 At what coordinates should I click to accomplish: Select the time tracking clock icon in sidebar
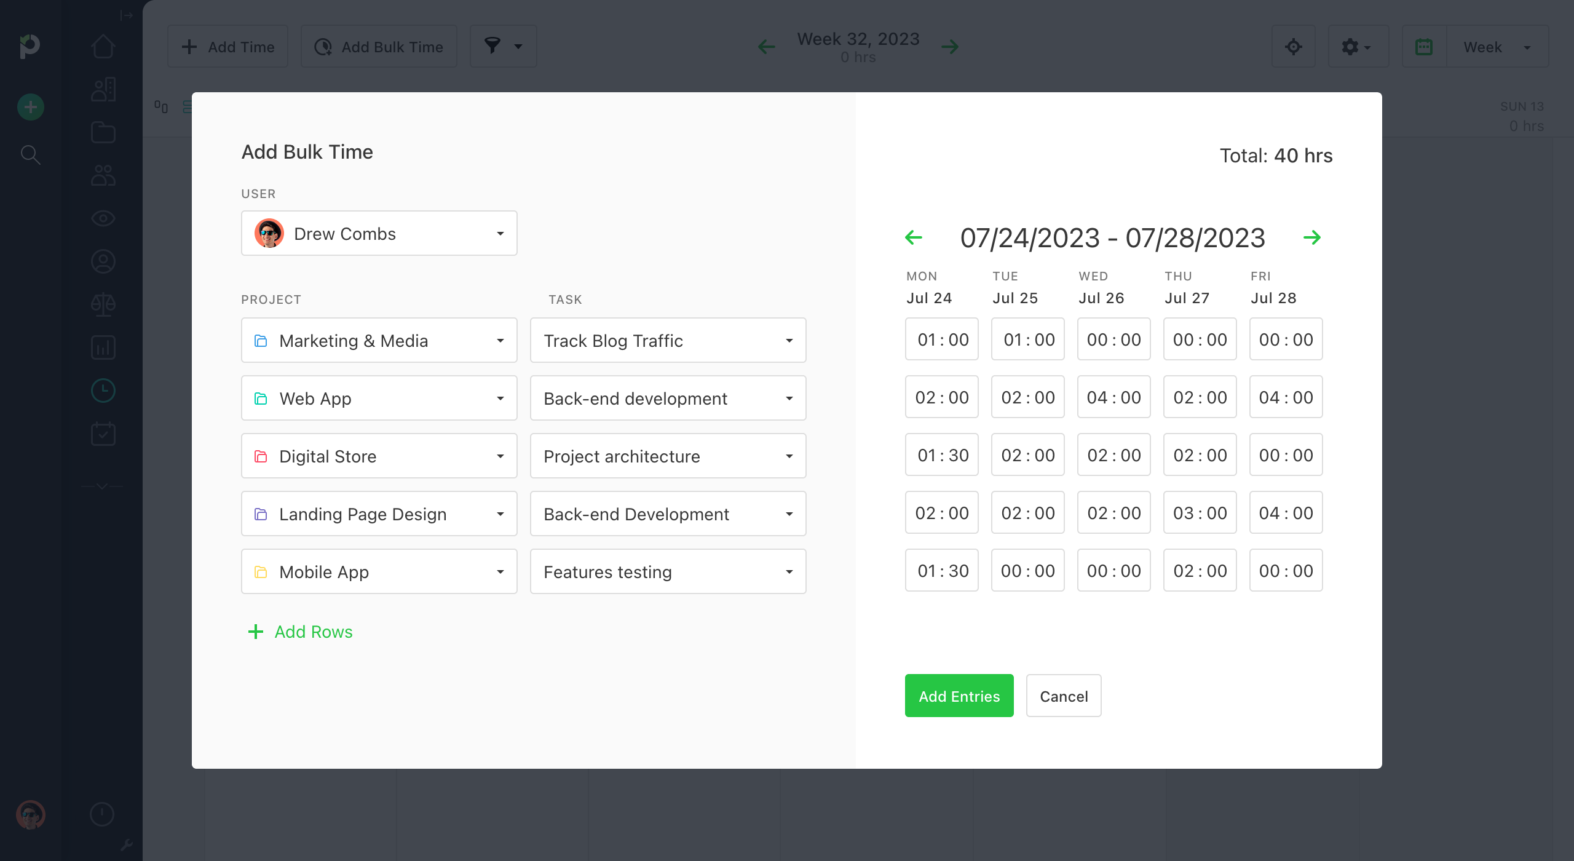[x=103, y=390]
